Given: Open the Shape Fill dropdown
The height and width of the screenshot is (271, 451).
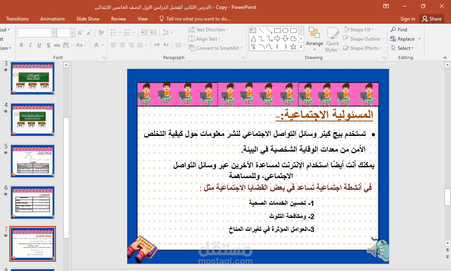Looking at the screenshot, I should pos(359,30).
